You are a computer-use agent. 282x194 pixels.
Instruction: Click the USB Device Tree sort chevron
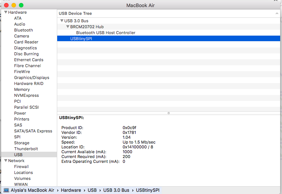277,13
